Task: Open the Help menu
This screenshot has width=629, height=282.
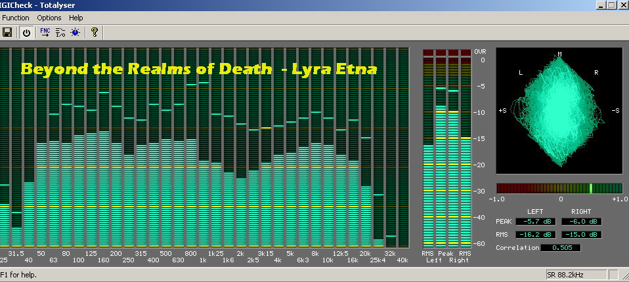Action: [x=76, y=18]
